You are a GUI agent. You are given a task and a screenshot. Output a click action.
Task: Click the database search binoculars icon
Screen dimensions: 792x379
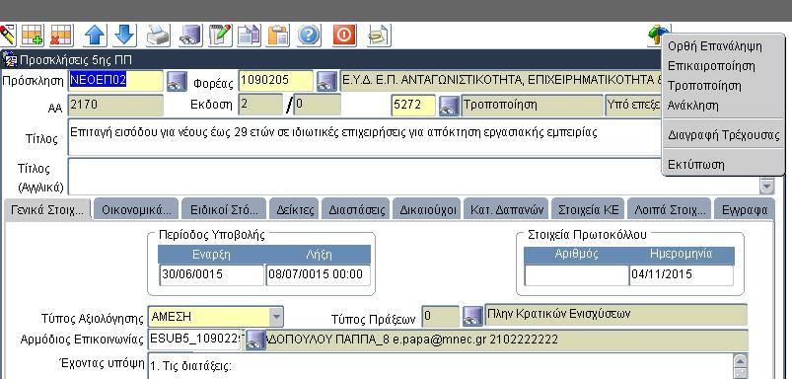tap(190, 36)
